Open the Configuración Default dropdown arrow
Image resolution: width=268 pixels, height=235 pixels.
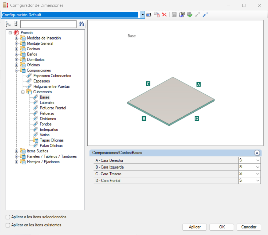point(143,15)
